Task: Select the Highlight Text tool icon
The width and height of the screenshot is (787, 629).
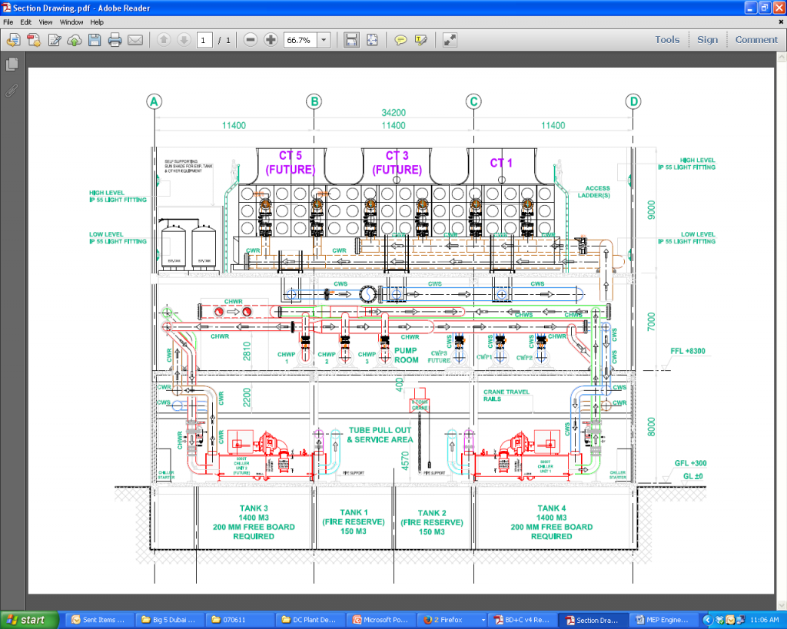Action: [x=420, y=40]
